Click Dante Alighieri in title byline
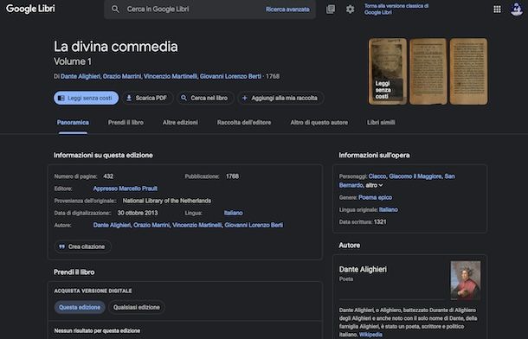 pos(80,76)
